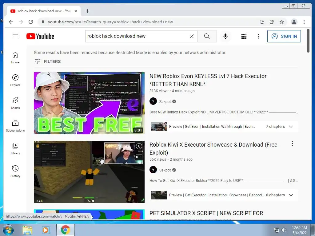
Task: Click the browser forward arrow
Action: click(x=21, y=22)
